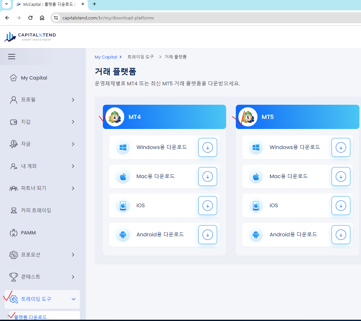Expand the 프로모션 submenu chevron
361x321 pixels.
(x=73, y=255)
